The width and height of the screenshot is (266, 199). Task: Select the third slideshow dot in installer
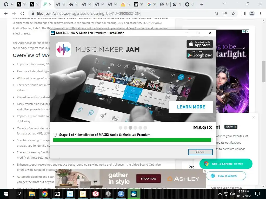tap(130, 128)
